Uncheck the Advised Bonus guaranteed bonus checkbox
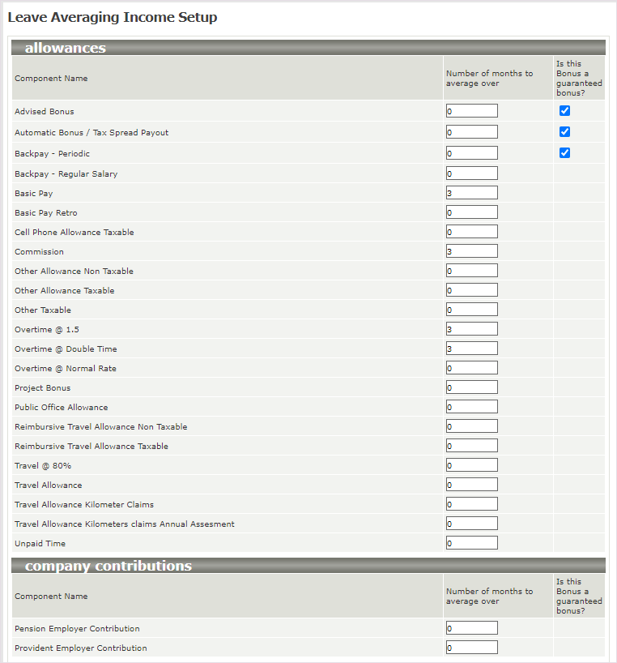617x663 pixels. 564,111
